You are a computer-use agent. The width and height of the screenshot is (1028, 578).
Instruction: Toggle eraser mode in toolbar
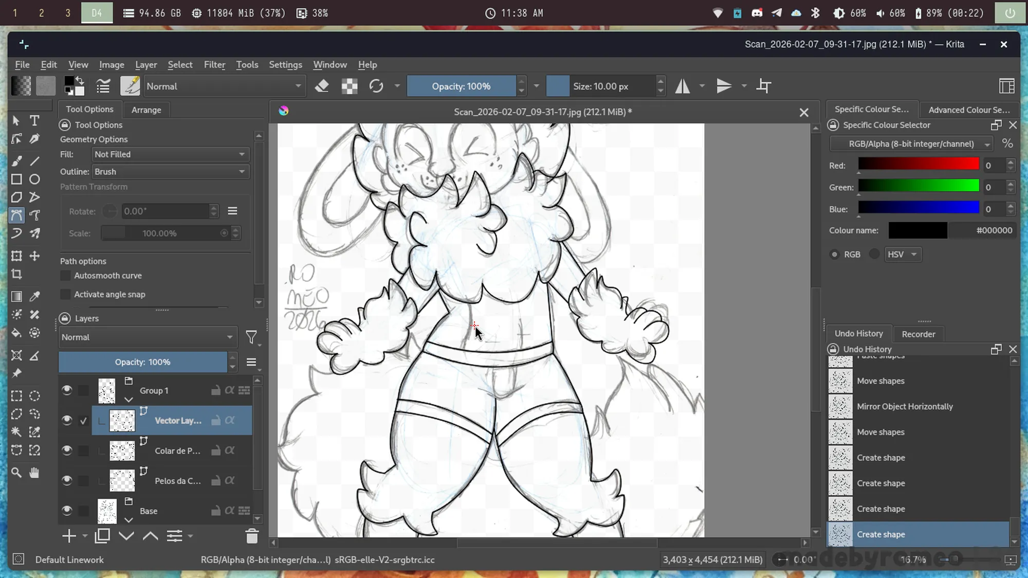322,86
